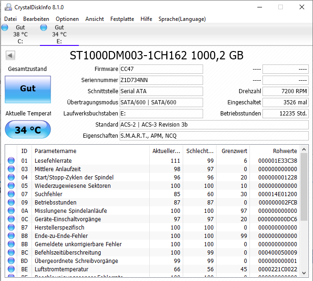Click the attribute list vertical scrollbar thumb
The image size is (313, 281).
(x=304, y=187)
